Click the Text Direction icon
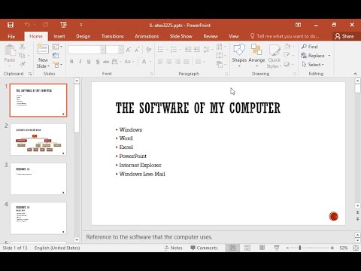Image resolution: width=361 pixels, height=271 pixels. pyautogui.click(x=220, y=47)
